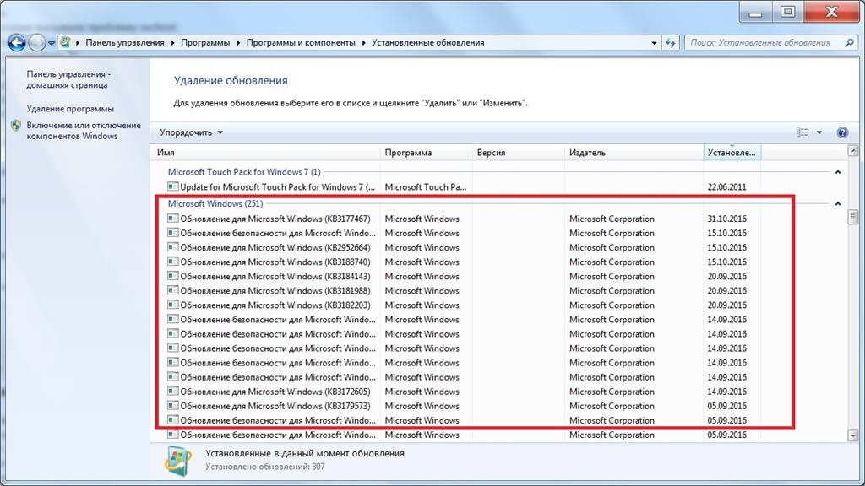Click the details pane Windows update icon
865x486 pixels.
pyautogui.click(x=178, y=460)
